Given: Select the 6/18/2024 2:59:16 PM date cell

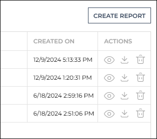Looking at the screenshot, I should click(x=62, y=95).
